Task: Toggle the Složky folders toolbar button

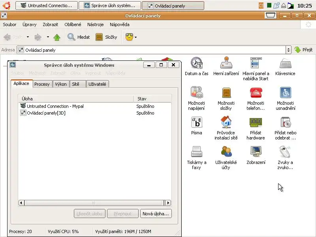Action: (106, 37)
